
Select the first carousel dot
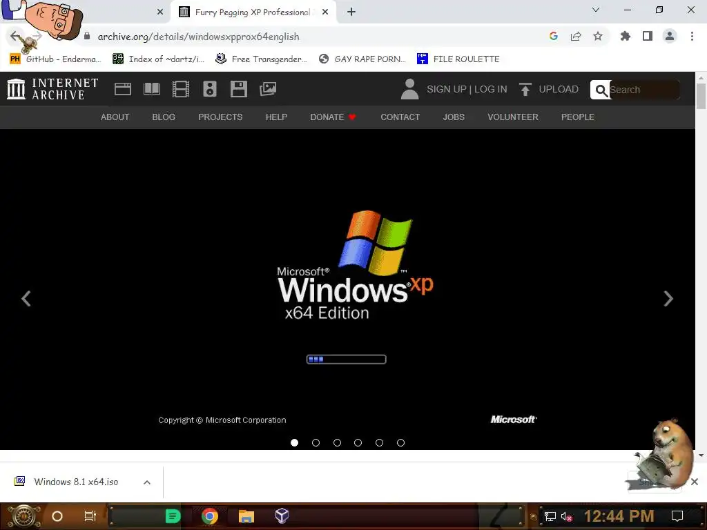(294, 442)
